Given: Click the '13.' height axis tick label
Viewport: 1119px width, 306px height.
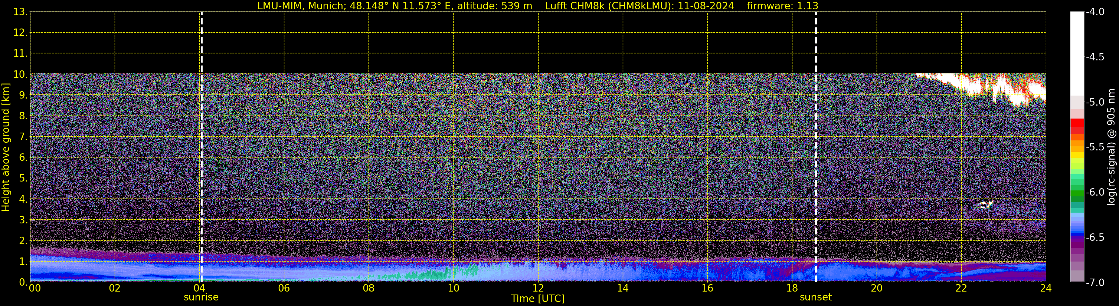Looking at the screenshot, I should [20, 12].
